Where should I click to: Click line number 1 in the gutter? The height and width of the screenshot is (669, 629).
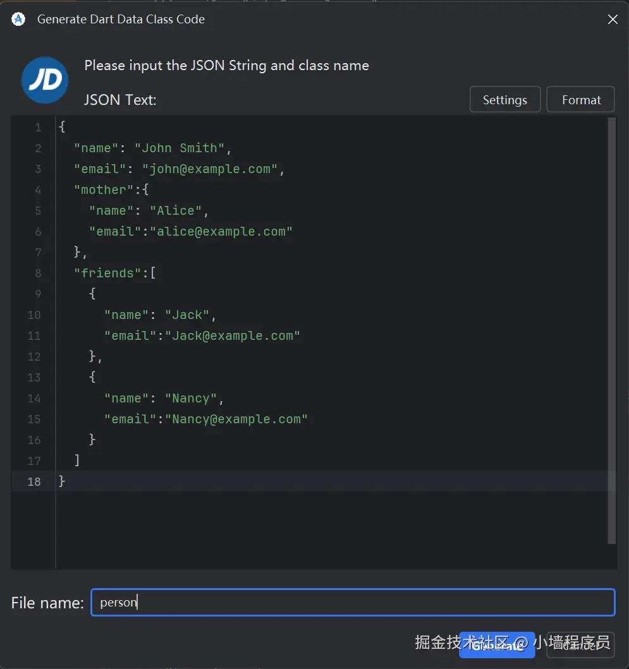[38, 128]
